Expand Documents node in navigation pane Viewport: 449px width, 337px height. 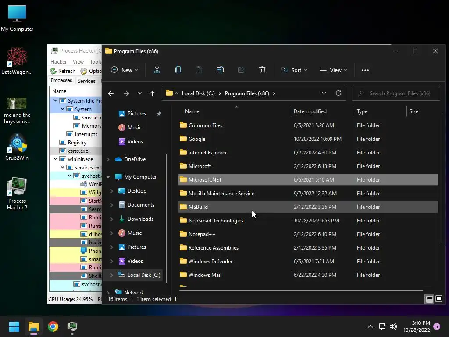[x=112, y=205]
